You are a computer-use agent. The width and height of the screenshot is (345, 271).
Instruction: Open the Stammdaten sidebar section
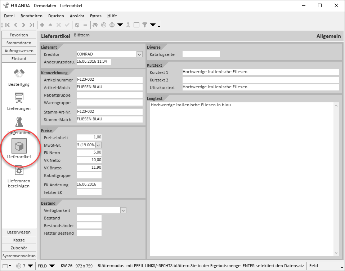(x=19, y=43)
